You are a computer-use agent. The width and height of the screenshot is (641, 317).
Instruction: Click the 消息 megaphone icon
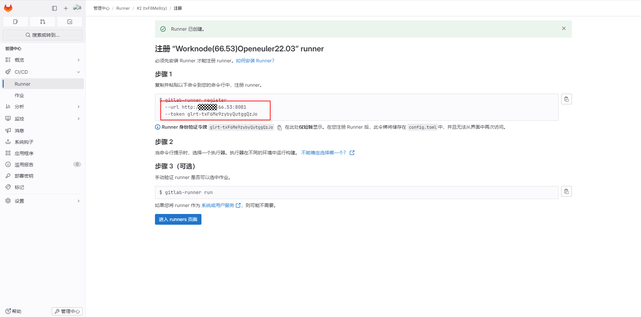(x=8, y=131)
